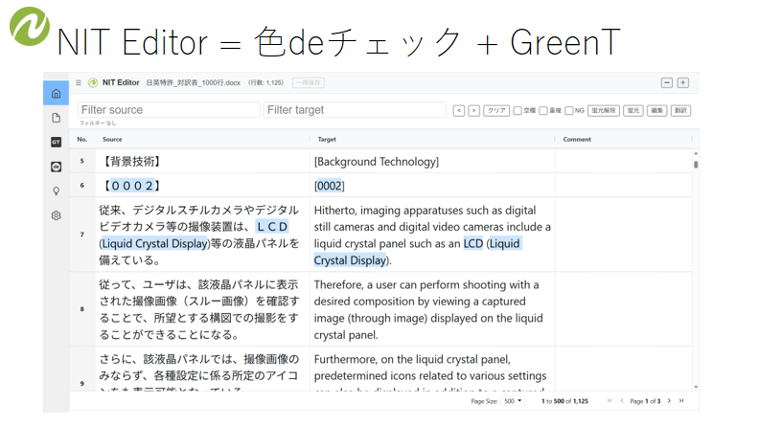Go to next page arrow in pagination
This screenshot has height=426, width=759.
click(669, 400)
